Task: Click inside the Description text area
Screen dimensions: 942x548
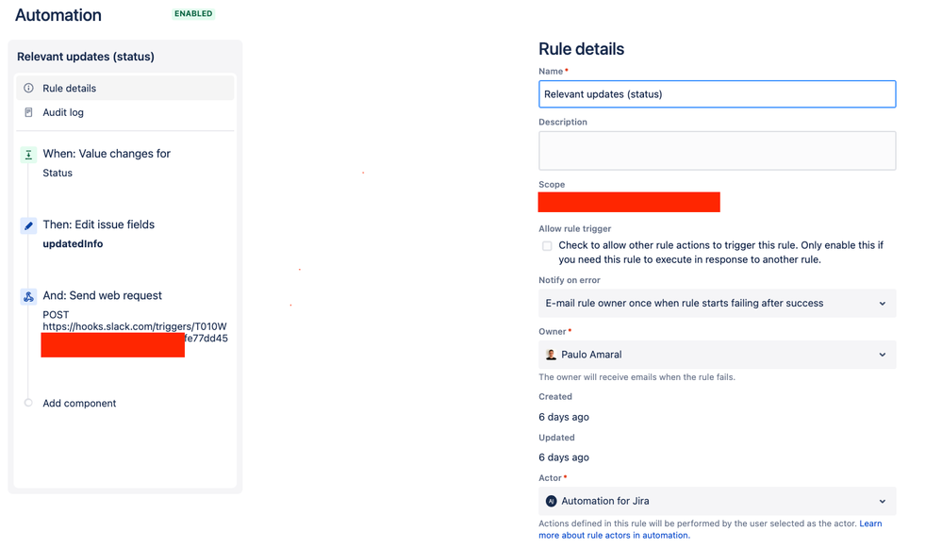Action: click(x=717, y=150)
